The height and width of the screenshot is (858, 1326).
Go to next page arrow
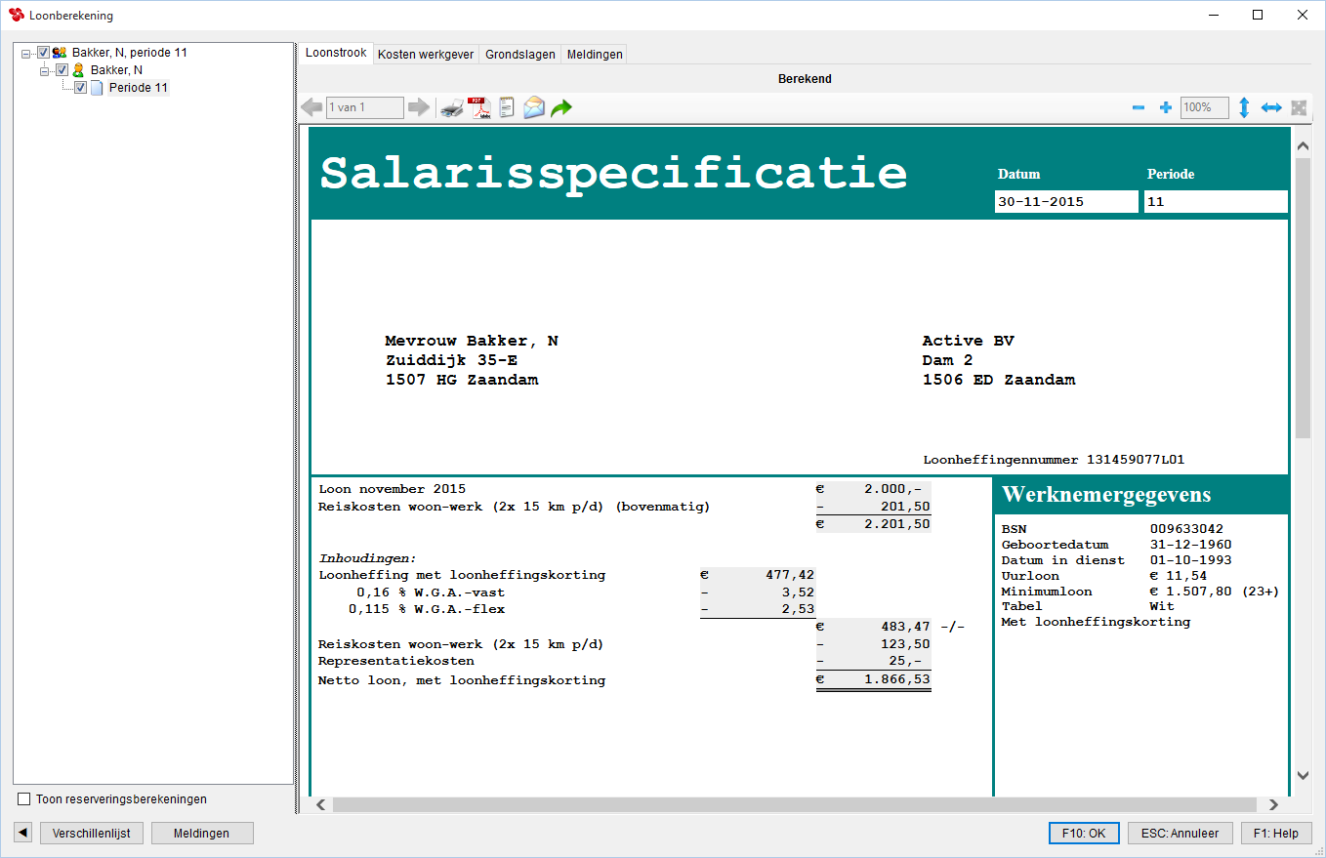[x=418, y=107]
